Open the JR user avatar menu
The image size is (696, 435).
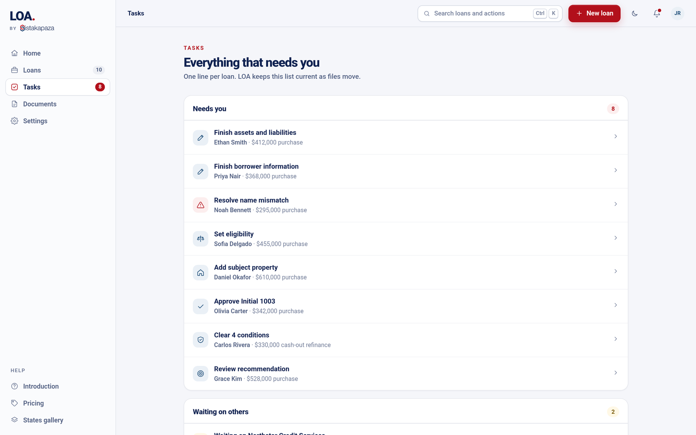pos(677,13)
